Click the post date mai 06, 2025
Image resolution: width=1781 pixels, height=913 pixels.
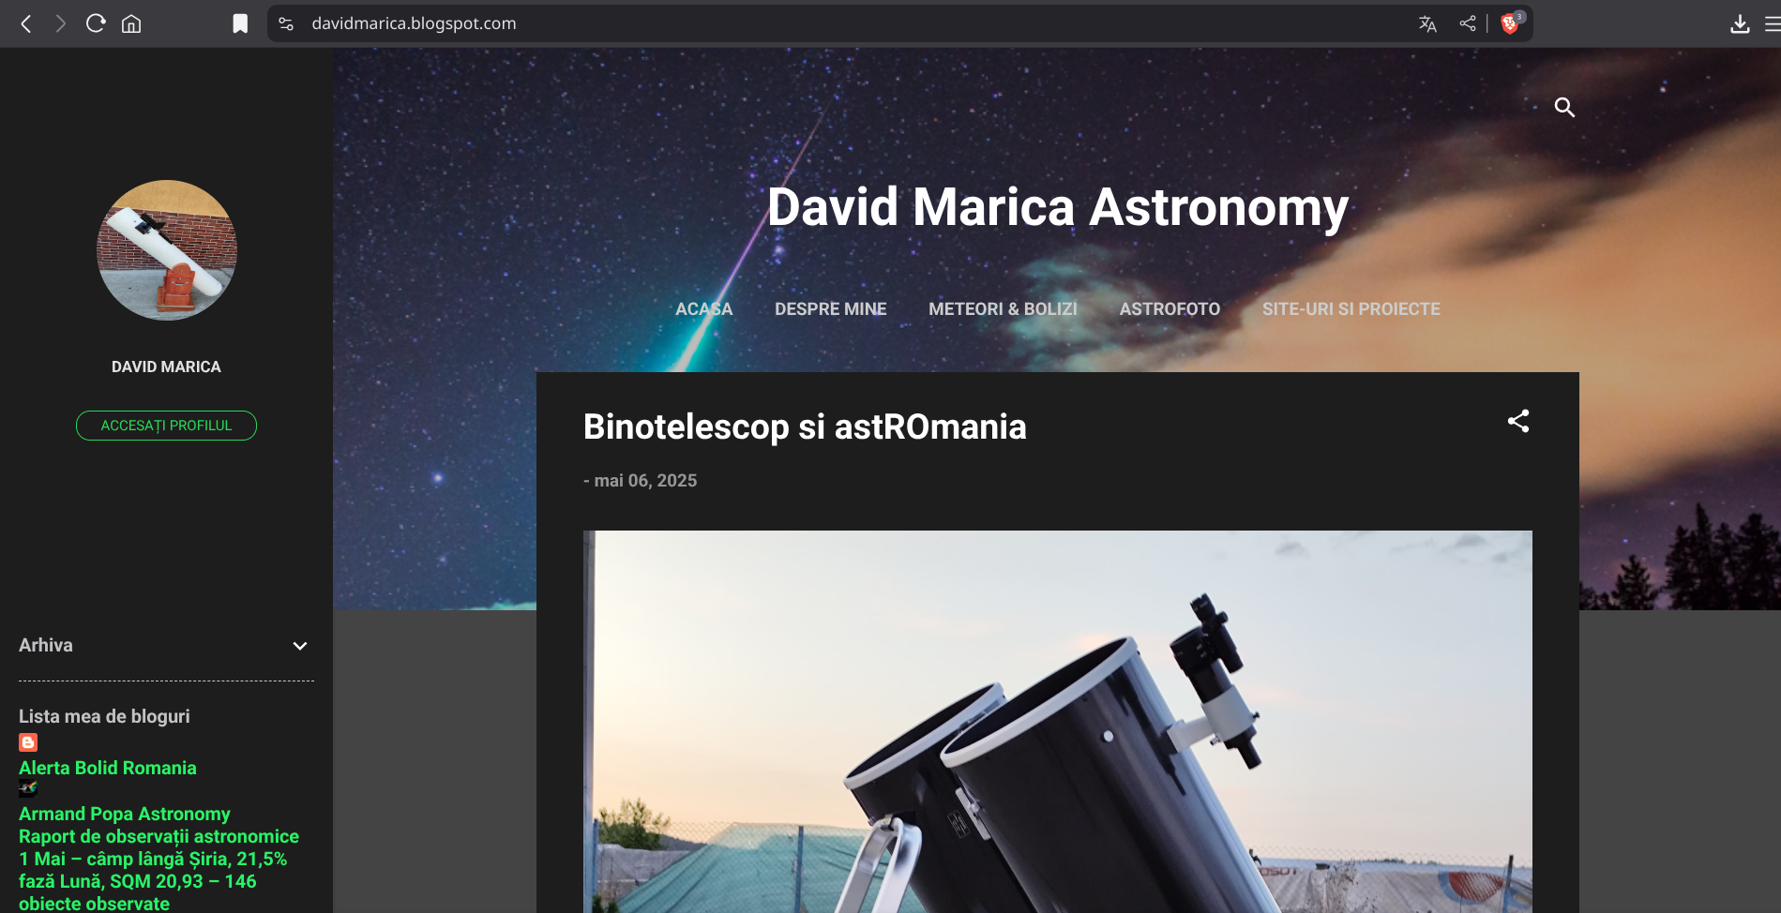pos(645,481)
